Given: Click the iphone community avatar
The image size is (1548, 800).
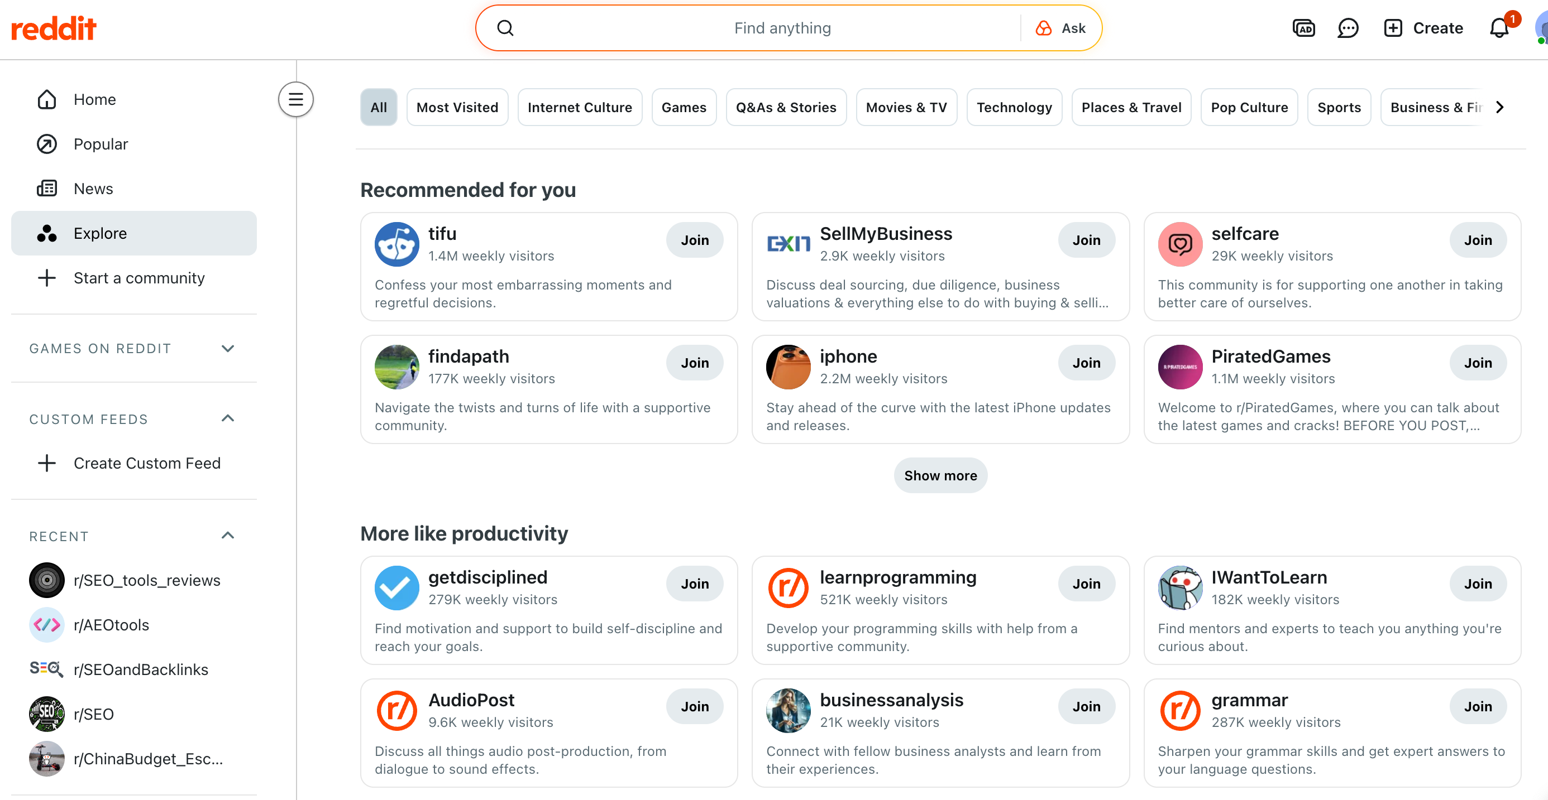Looking at the screenshot, I should 789,367.
